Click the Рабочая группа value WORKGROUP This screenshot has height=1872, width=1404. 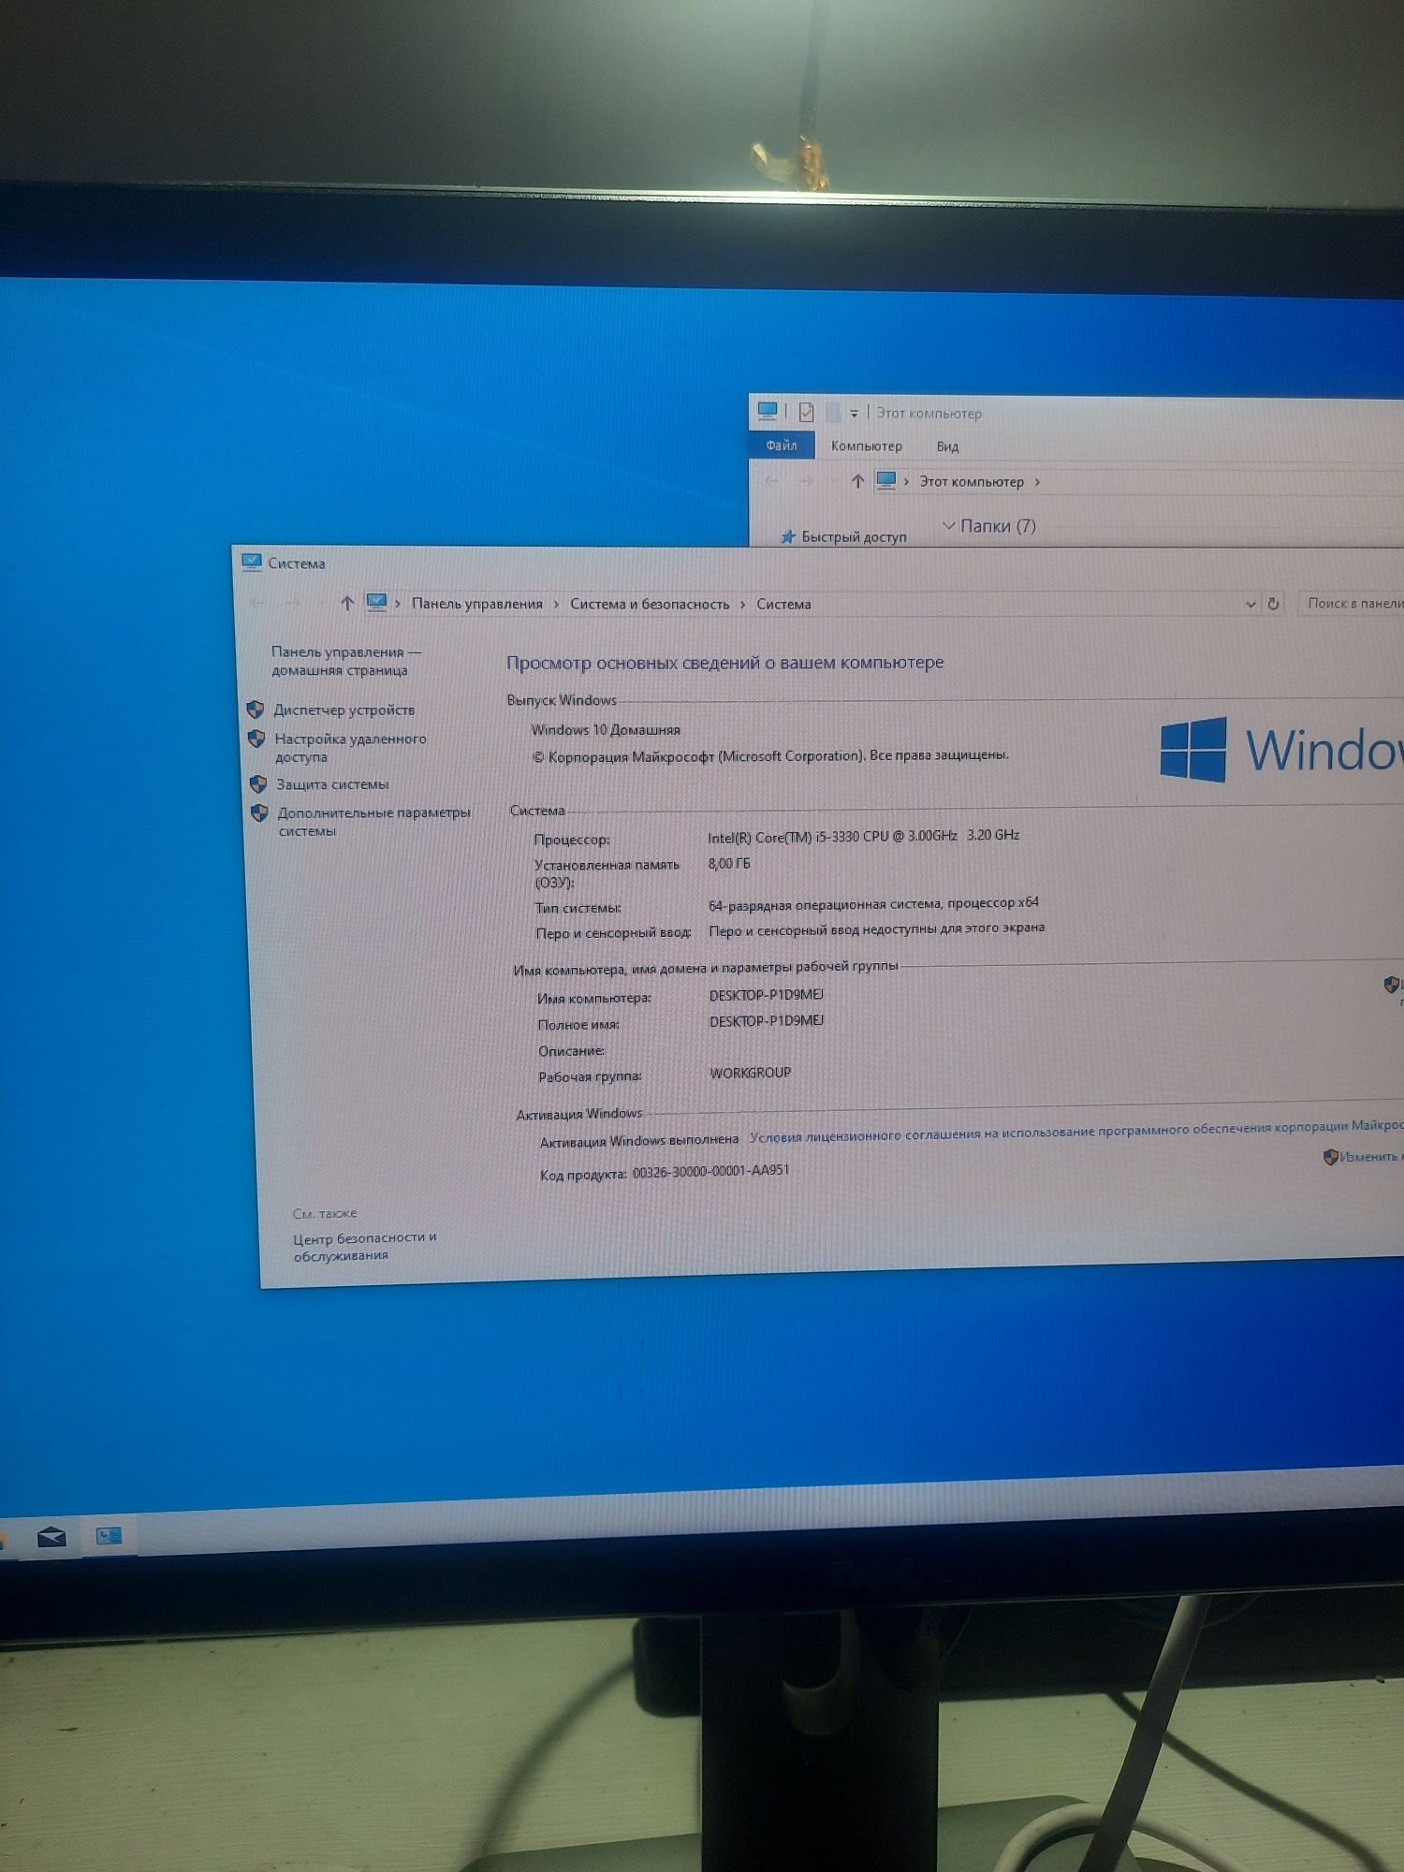750,1073
